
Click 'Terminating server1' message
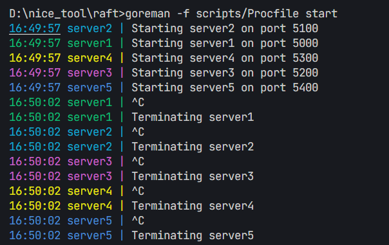point(193,117)
